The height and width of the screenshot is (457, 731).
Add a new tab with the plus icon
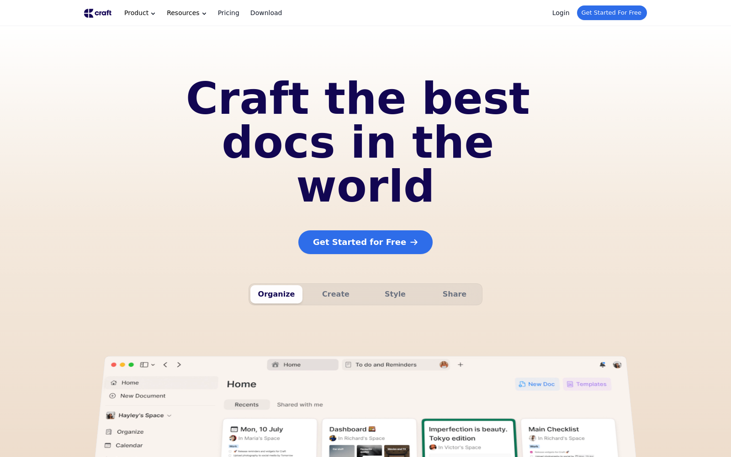461,365
